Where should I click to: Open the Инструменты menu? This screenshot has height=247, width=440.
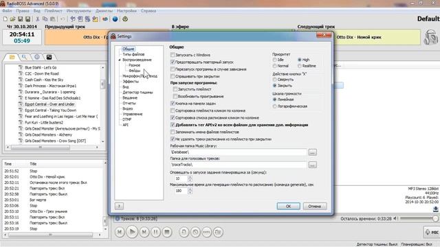coord(79,11)
